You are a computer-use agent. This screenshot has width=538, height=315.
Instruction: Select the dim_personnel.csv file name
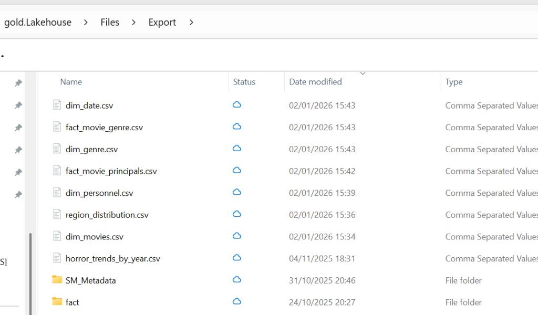99,193
